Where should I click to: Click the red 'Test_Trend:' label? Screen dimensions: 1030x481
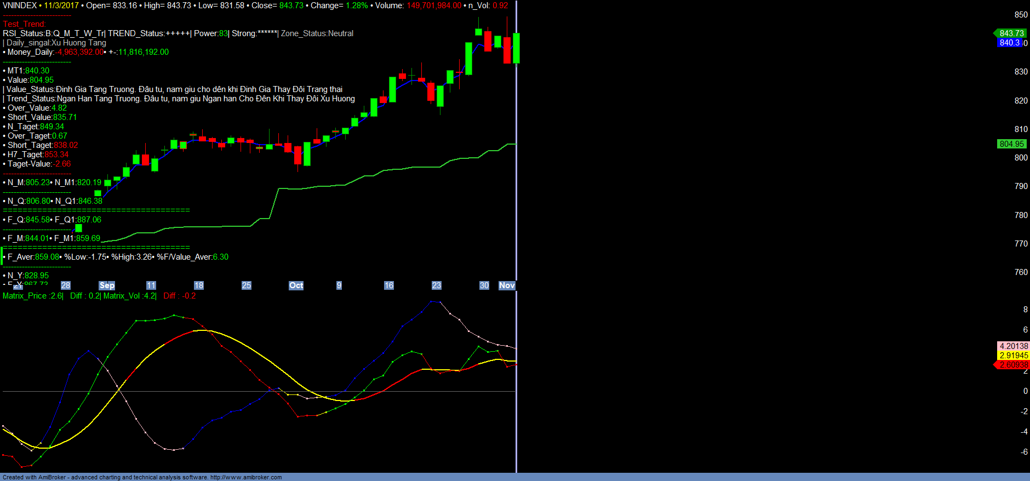[25, 24]
